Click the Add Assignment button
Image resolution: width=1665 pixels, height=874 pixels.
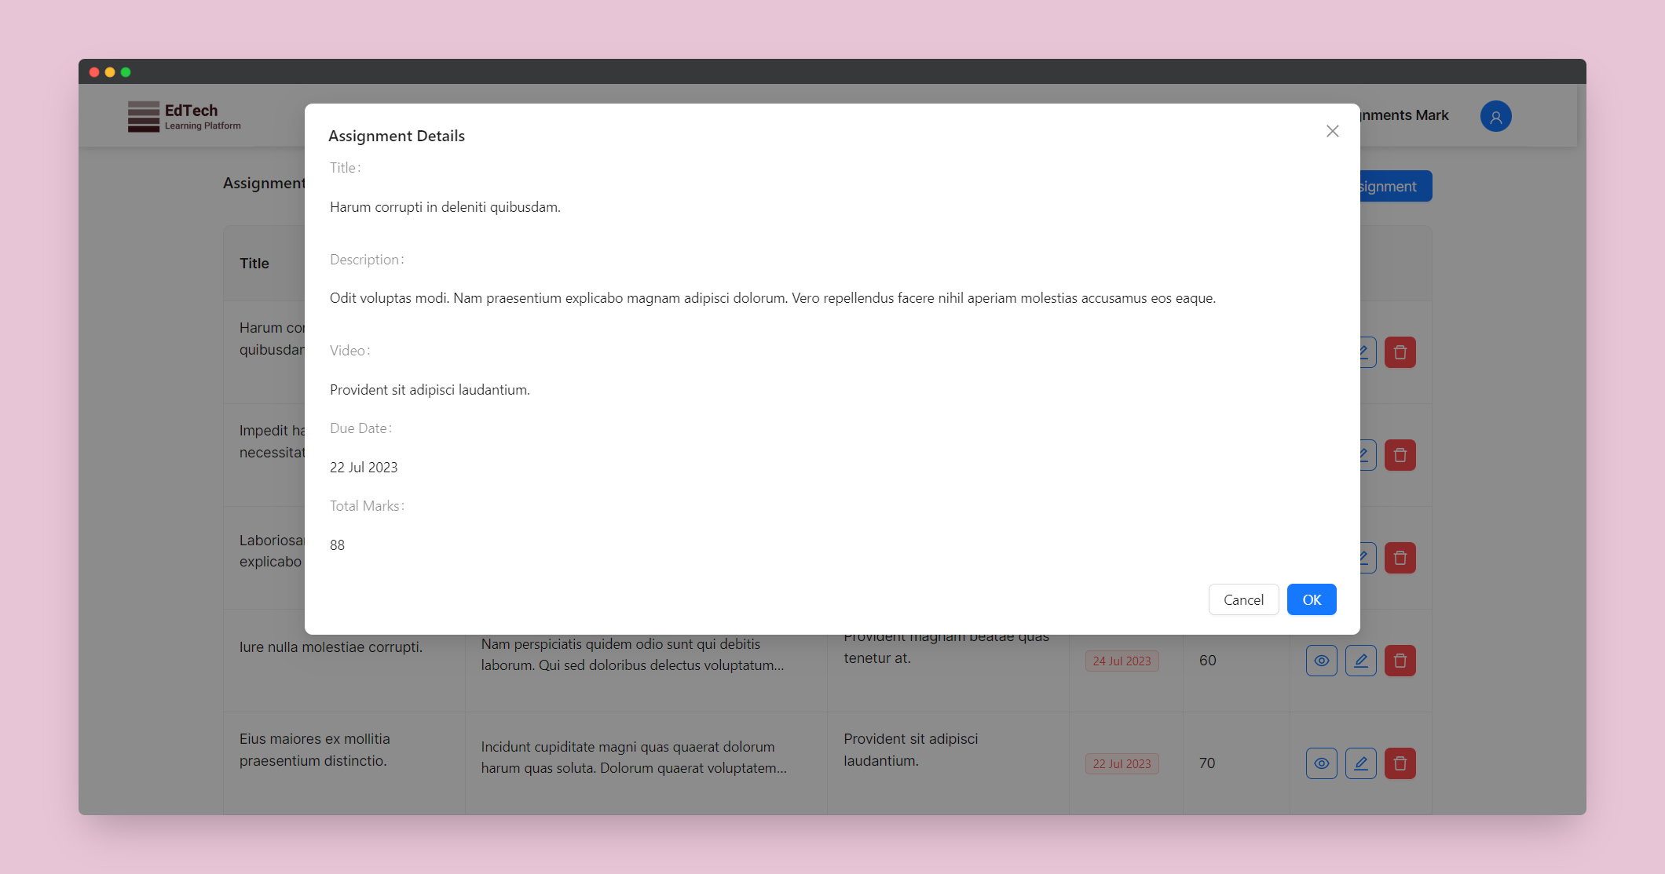click(1395, 186)
